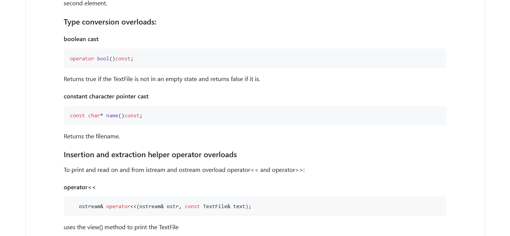Click the "constant character pointer cast" subheading
Viewport: 510px width, 236px height.
point(106,96)
